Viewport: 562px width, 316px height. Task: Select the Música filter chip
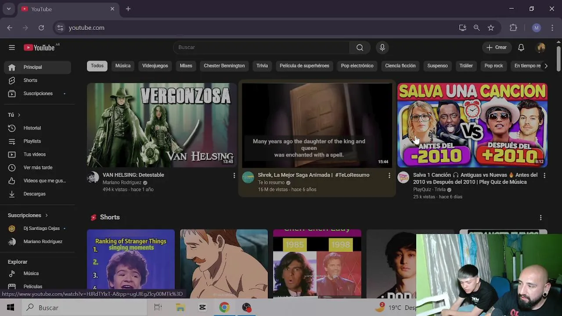tap(123, 66)
